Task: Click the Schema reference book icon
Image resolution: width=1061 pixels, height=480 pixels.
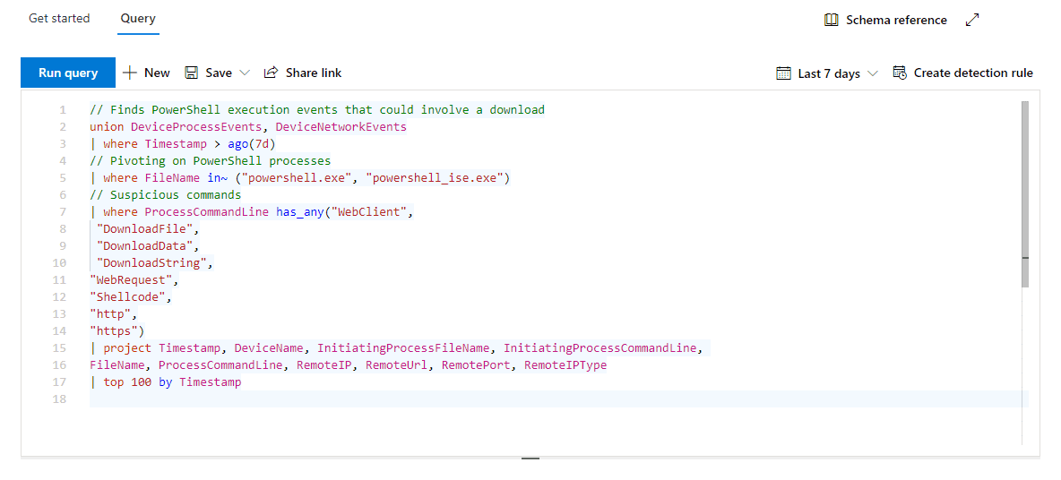Action: click(x=832, y=20)
